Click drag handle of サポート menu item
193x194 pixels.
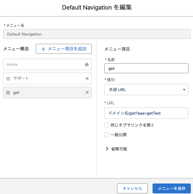[8, 78]
